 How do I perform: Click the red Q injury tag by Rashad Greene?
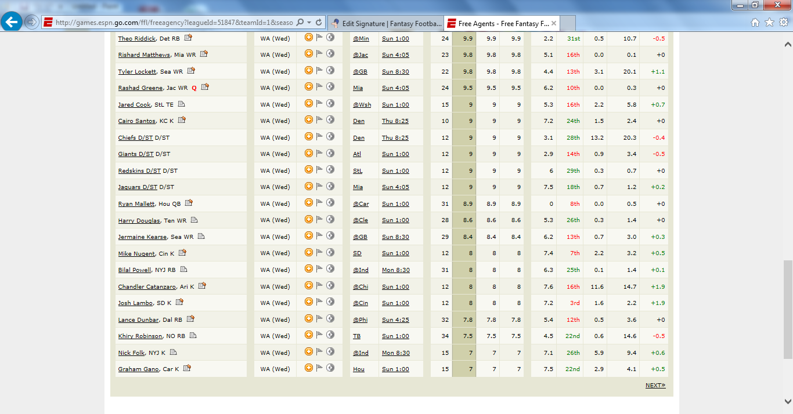point(194,88)
